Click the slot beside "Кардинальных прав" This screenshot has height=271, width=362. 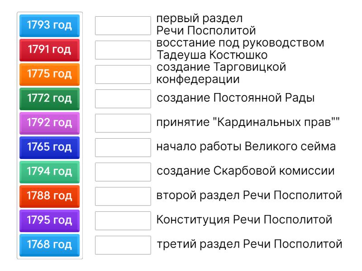123,123
